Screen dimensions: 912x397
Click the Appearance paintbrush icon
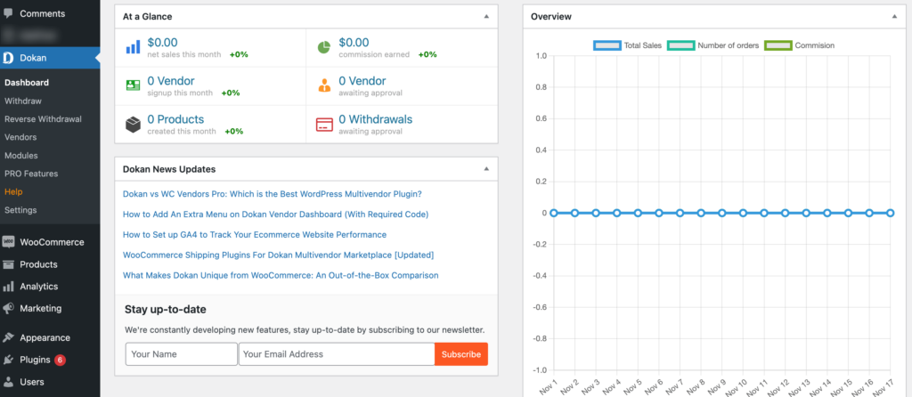pos(8,337)
